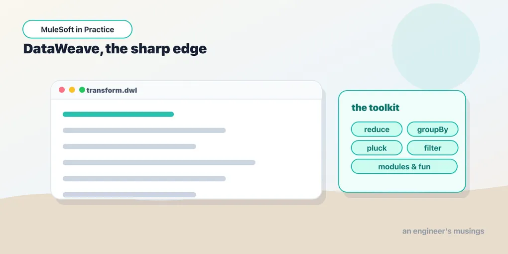The height and width of the screenshot is (254, 508).
Task: Select the reduce pill in the toolkit
Action: 377,129
